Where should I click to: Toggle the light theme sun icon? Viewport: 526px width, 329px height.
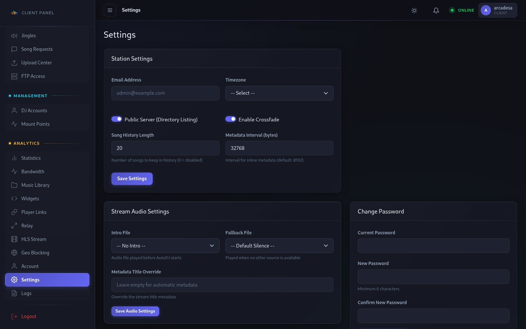414,11
